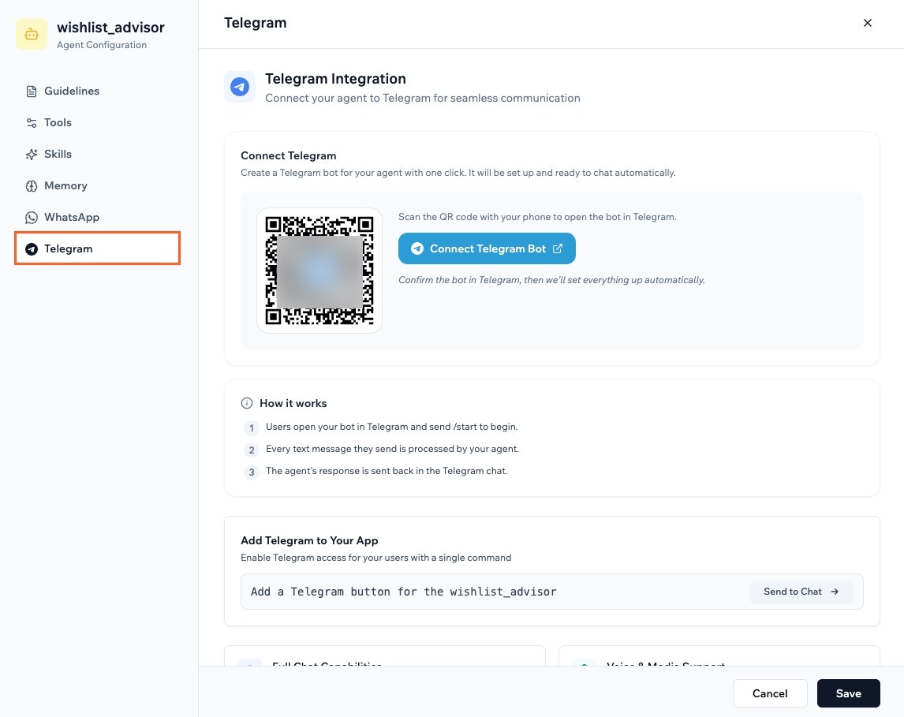The width and height of the screenshot is (904, 717).
Task: Click the info icon next to How it works
Action: (x=247, y=402)
